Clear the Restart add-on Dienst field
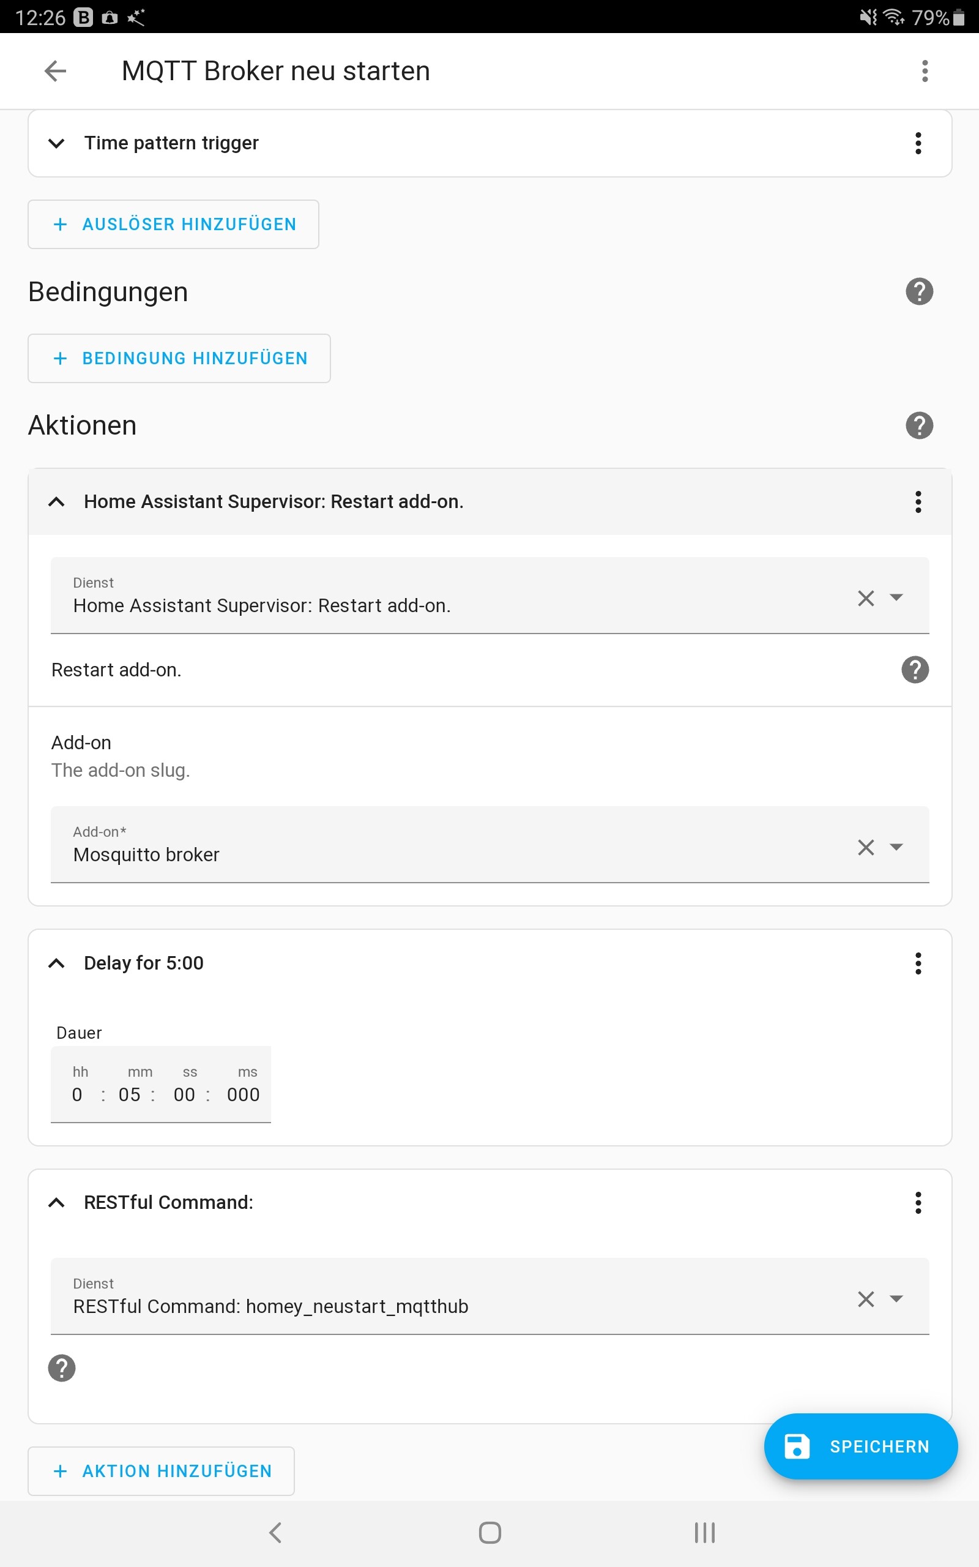This screenshot has width=979, height=1567. click(866, 597)
